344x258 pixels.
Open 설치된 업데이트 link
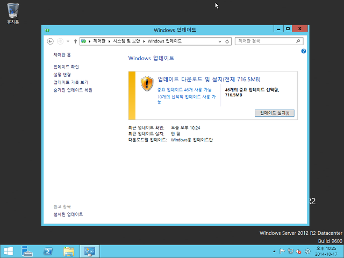68,214
